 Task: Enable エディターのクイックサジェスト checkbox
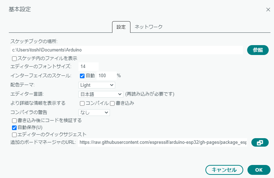click(x=14, y=135)
